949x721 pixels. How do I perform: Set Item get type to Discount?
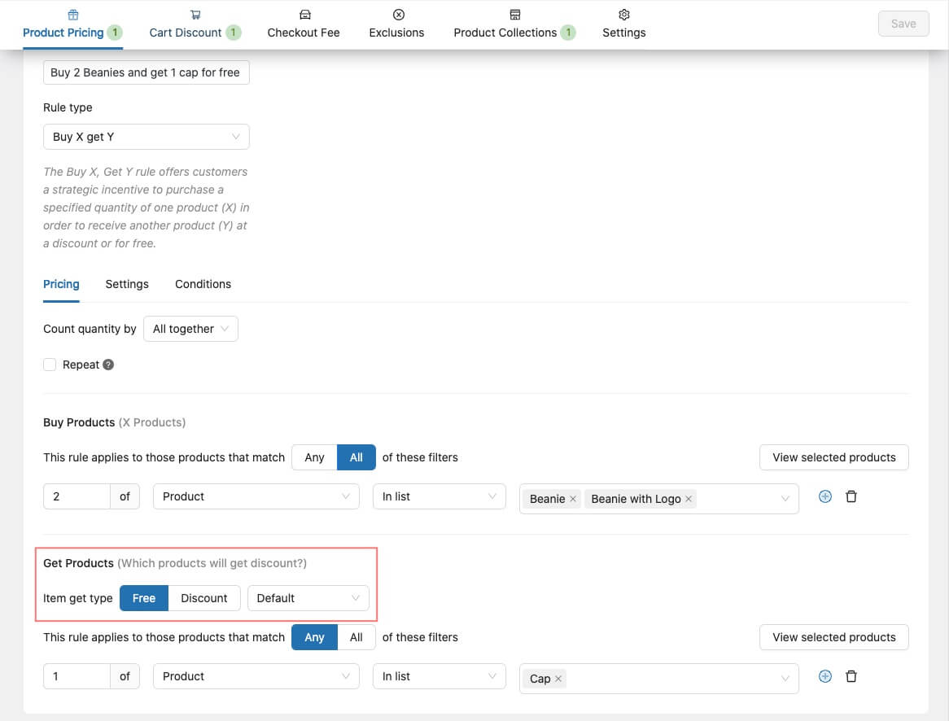203,598
